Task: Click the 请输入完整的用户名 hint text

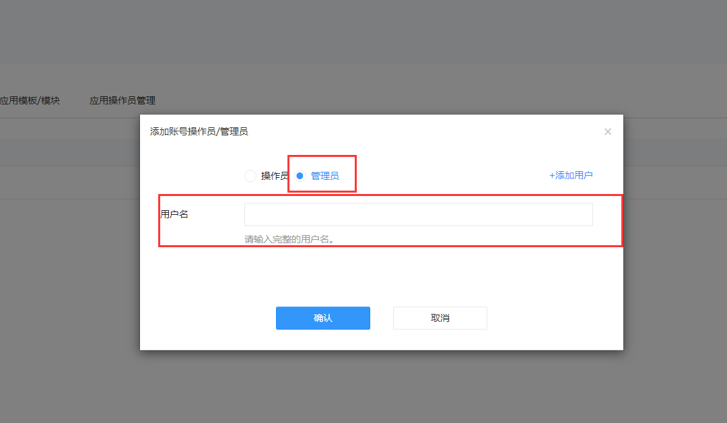Action: [289, 239]
